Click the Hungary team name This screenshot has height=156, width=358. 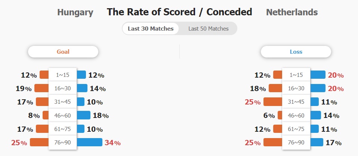(x=75, y=12)
